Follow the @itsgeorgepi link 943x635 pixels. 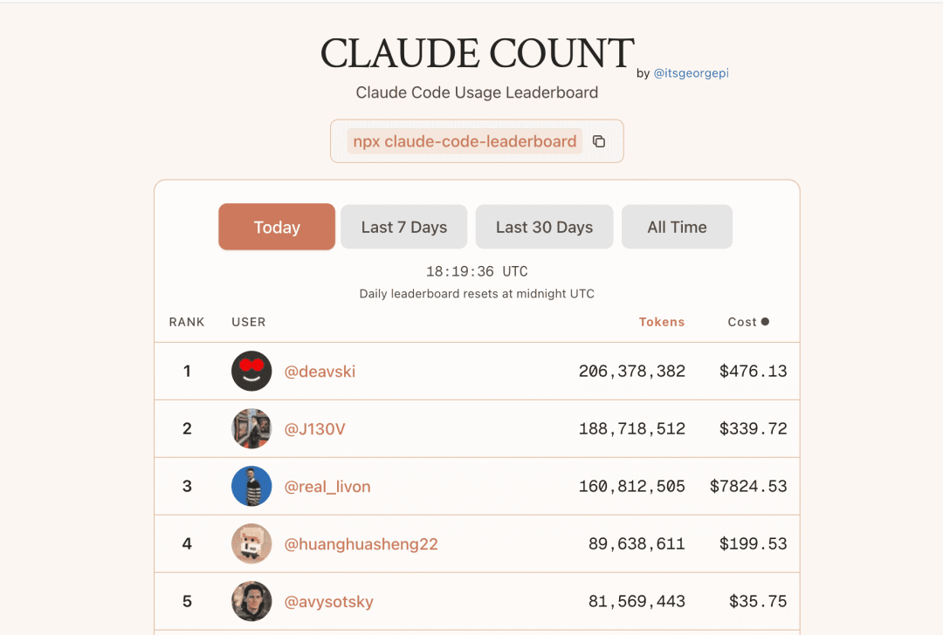[692, 73]
